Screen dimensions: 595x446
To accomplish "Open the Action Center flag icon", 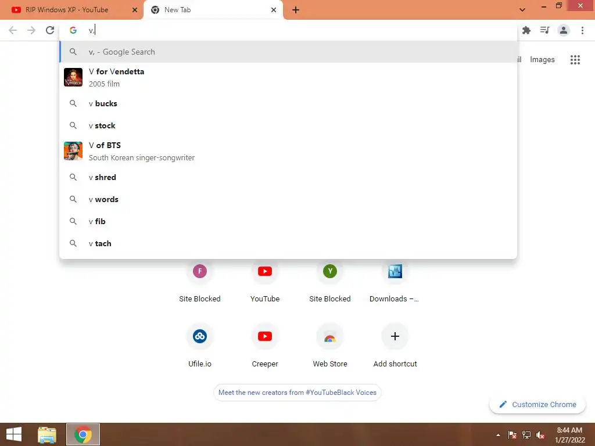I will coord(512,435).
